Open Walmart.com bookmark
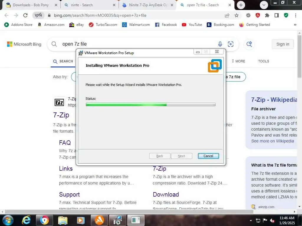 pyautogui.click(x=136, y=25)
